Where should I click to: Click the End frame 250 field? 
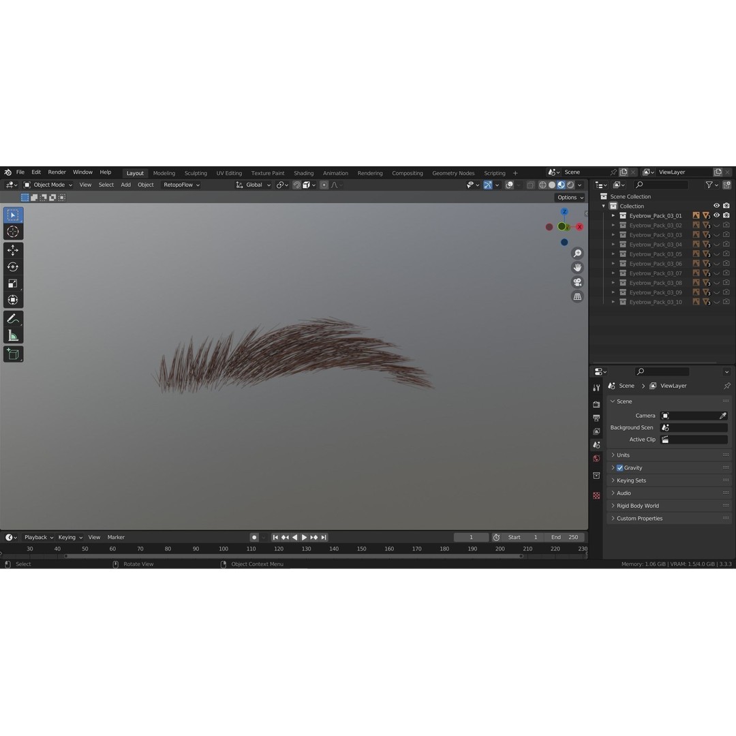pyautogui.click(x=565, y=538)
